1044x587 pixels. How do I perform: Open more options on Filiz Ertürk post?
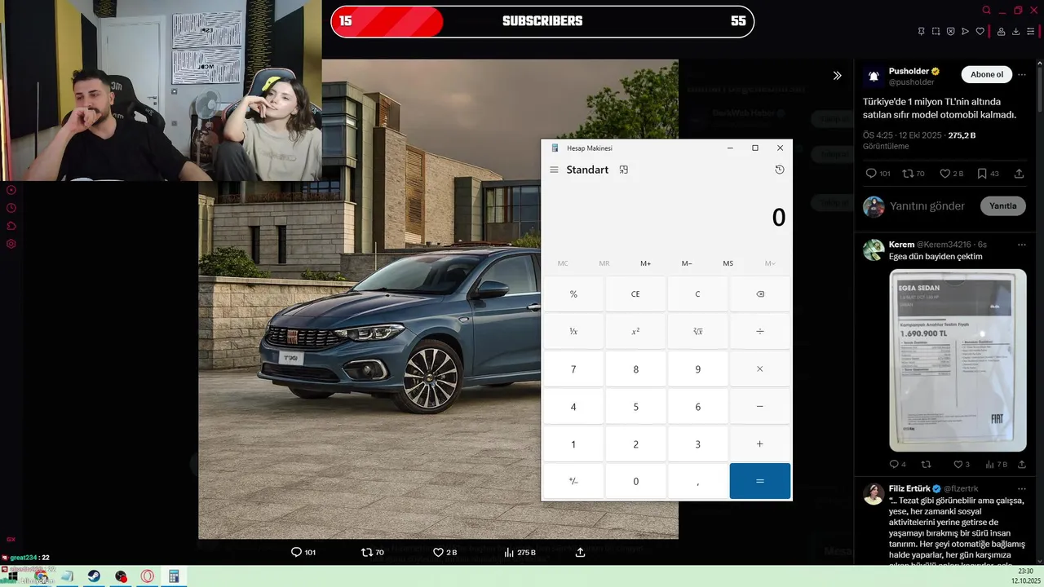pos(1022,488)
